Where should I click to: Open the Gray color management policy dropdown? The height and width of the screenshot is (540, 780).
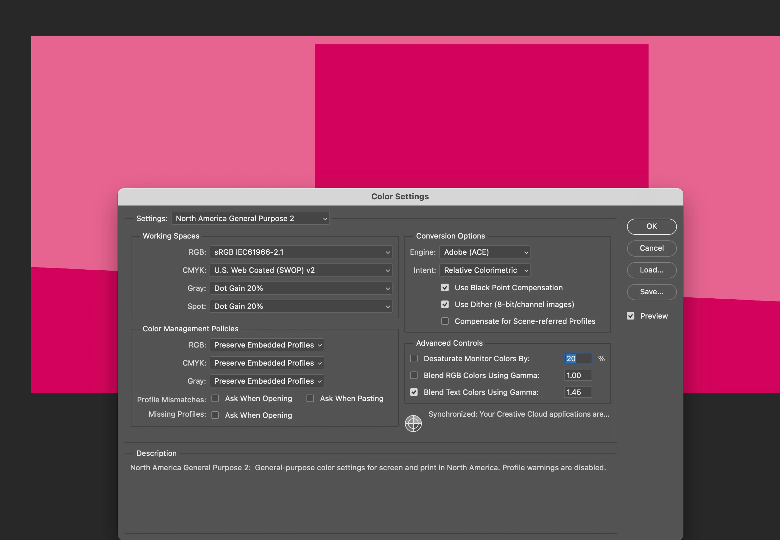click(x=267, y=381)
